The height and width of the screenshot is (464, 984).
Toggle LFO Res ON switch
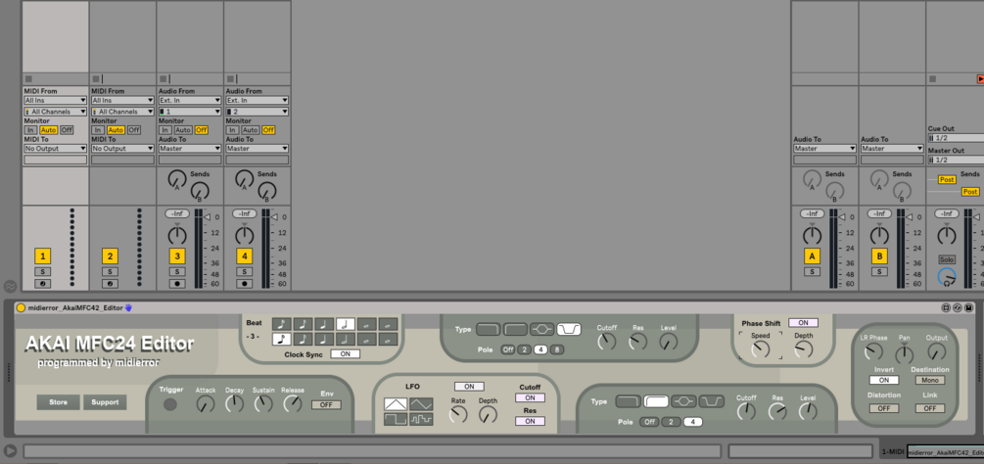531,421
